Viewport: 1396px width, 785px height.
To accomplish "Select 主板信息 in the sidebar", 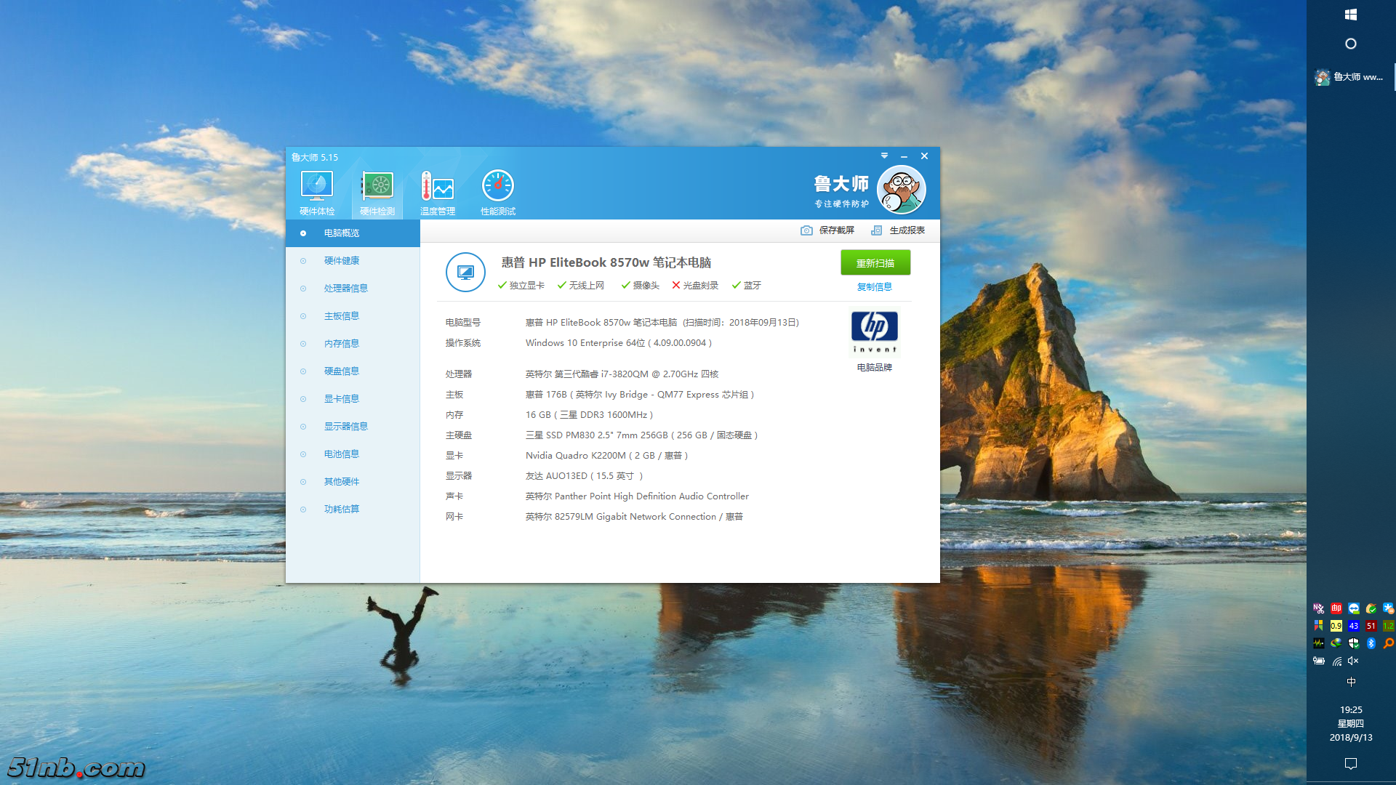I will pos(353,316).
